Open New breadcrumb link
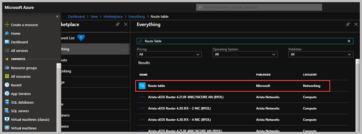 coord(94,17)
